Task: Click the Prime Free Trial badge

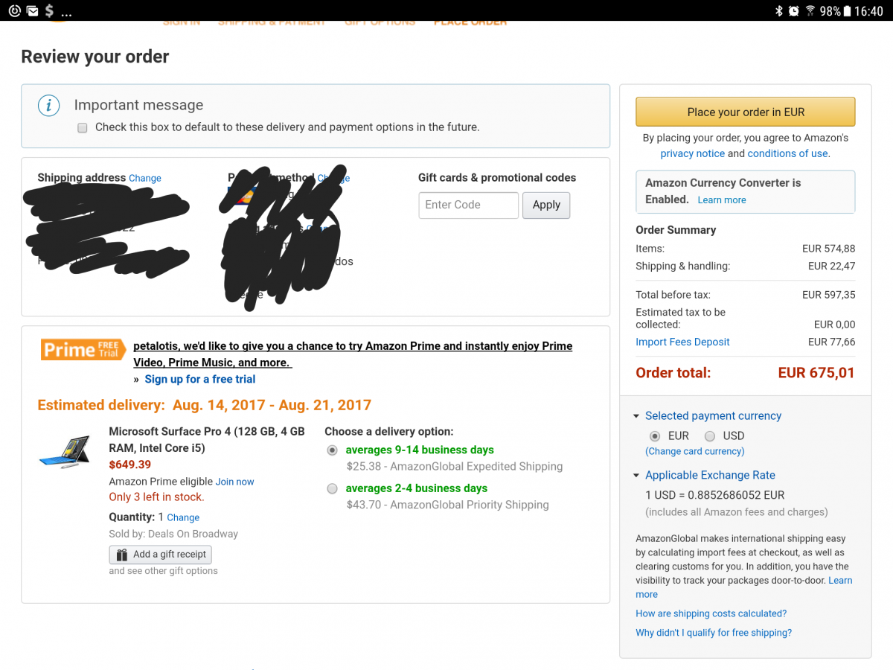Action: pos(83,349)
